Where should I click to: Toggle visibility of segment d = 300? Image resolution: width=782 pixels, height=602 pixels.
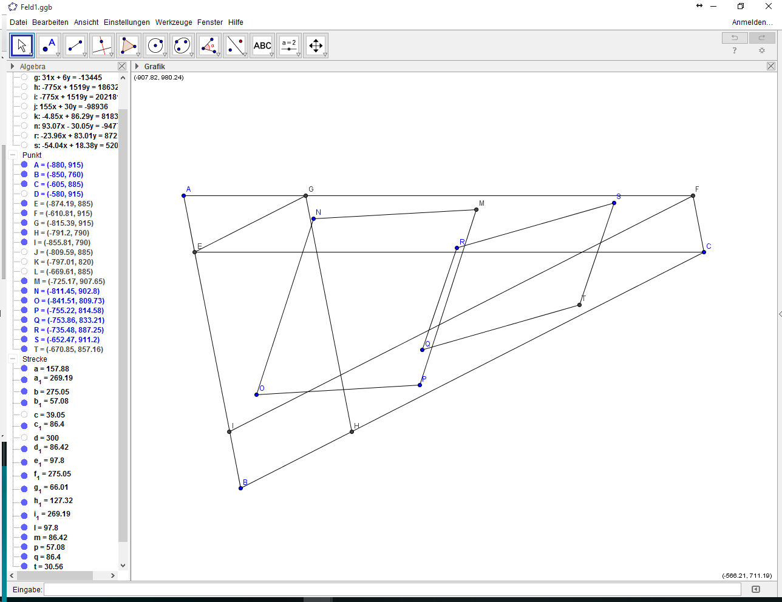(x=24, y=438)
